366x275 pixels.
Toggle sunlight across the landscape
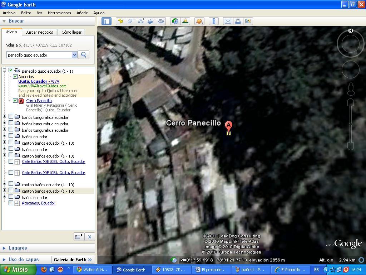185,21
